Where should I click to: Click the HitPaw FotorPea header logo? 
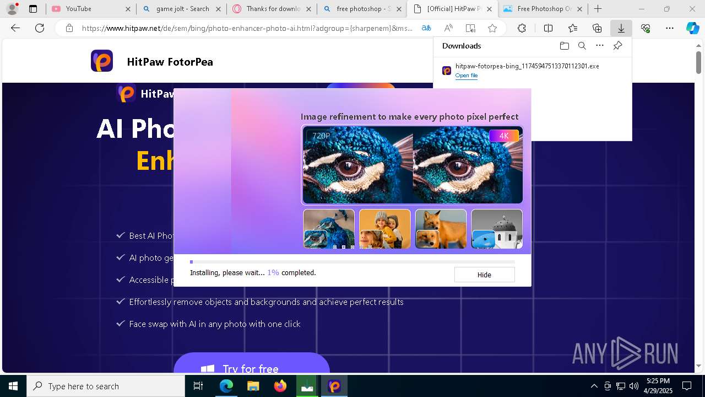point(102,61)
